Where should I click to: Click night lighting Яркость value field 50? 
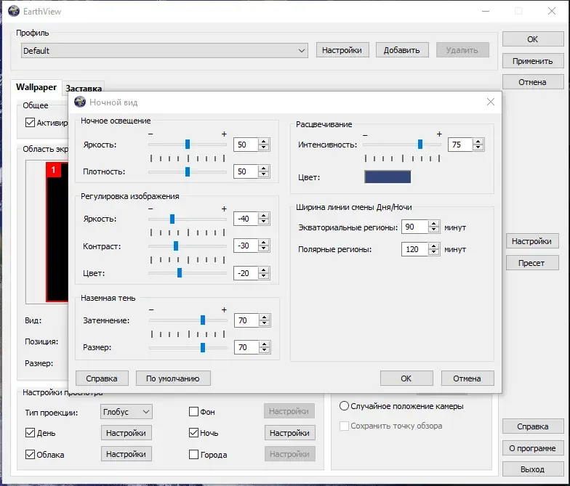pos(246,145)
